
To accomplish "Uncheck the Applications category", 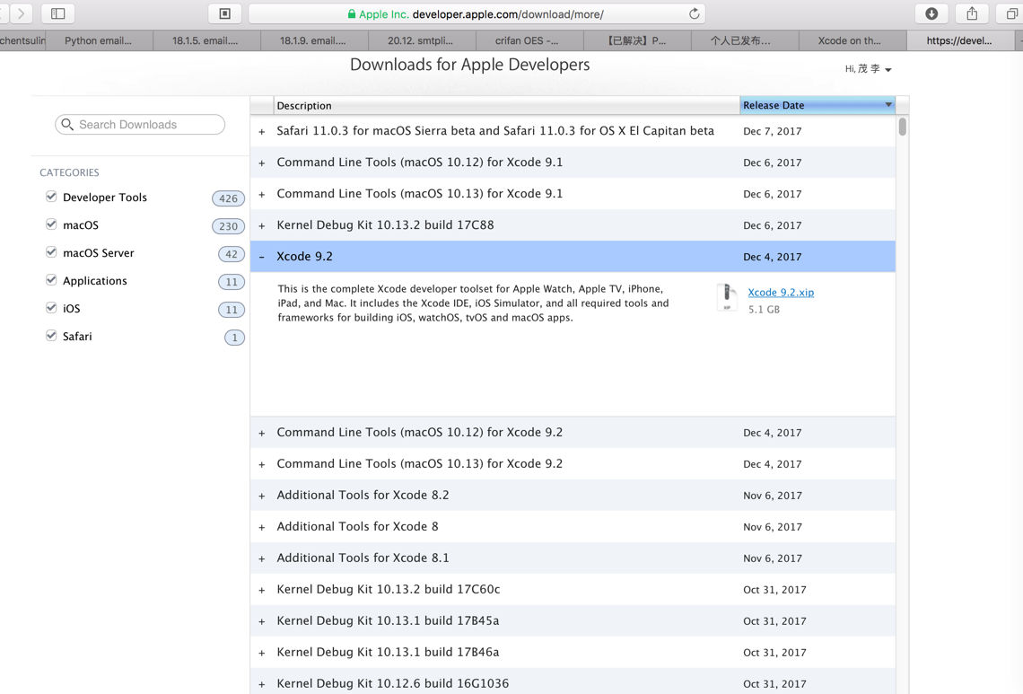I will (51, 280).
